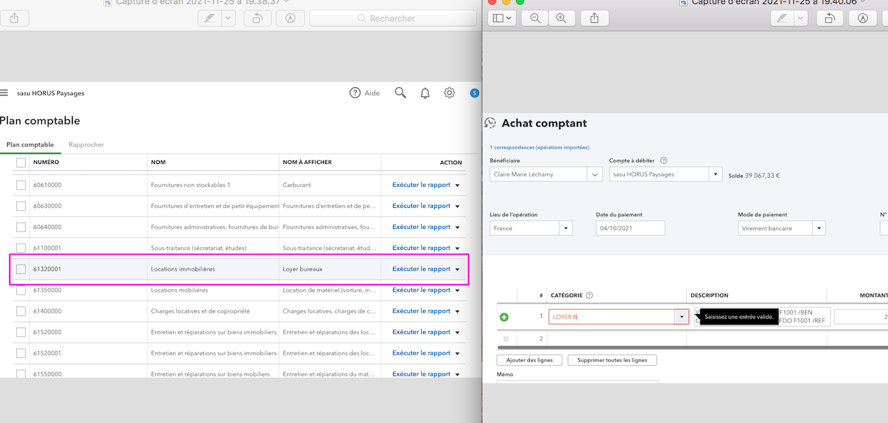
Task: Click the notifications bell icon
Action: pos(424,92)
